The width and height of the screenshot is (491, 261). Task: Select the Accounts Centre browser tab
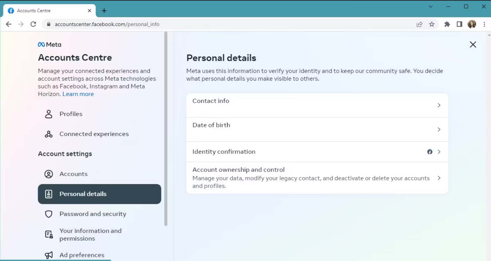point(50,11)
